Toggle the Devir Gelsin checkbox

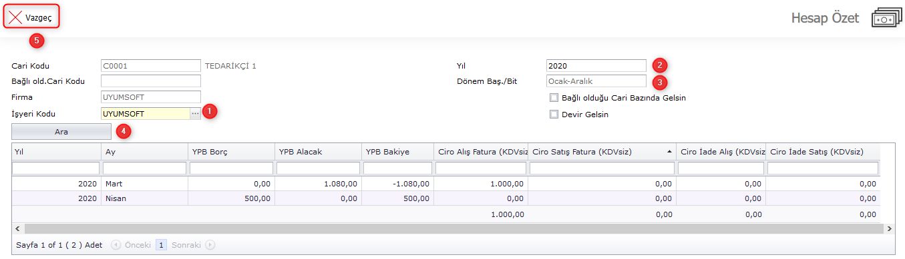pos(553,114)
